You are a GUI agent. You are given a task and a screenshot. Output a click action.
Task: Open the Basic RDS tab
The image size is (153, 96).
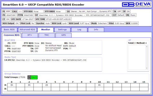click(x=9, y=30)
